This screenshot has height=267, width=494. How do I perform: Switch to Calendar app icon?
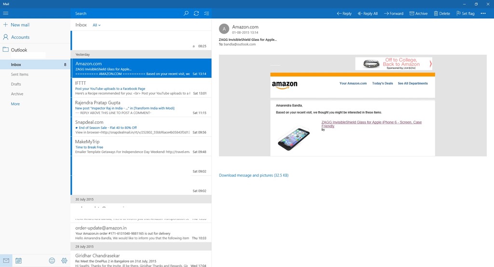coord(19,260)
